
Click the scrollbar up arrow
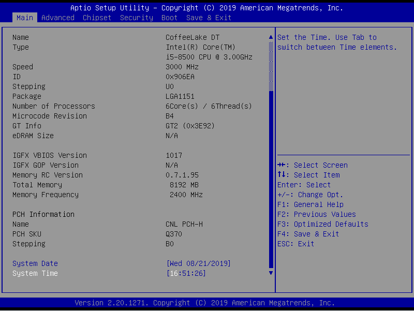[271, 37]
